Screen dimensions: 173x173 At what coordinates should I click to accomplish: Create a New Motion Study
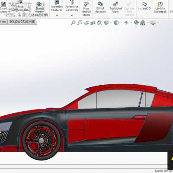pos(86,9)
